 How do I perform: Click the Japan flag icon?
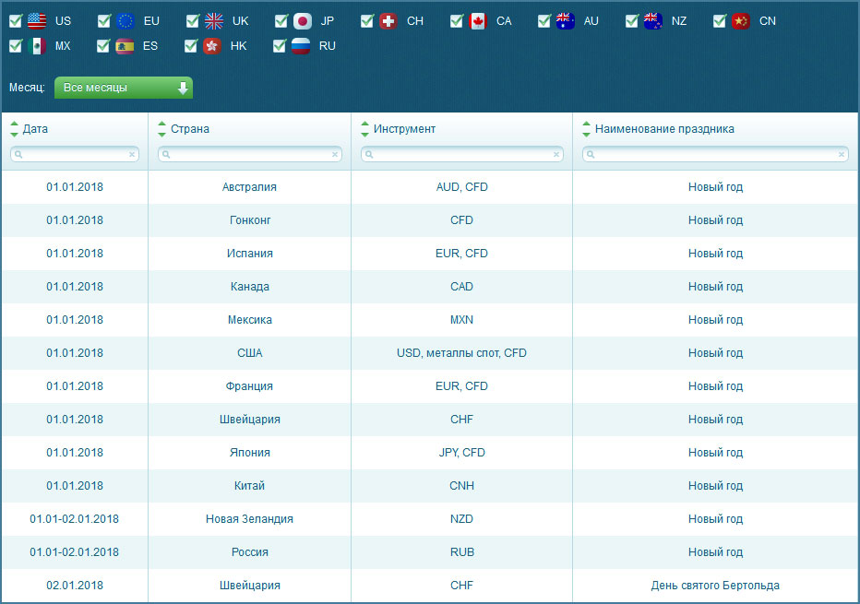pos(303,20)
